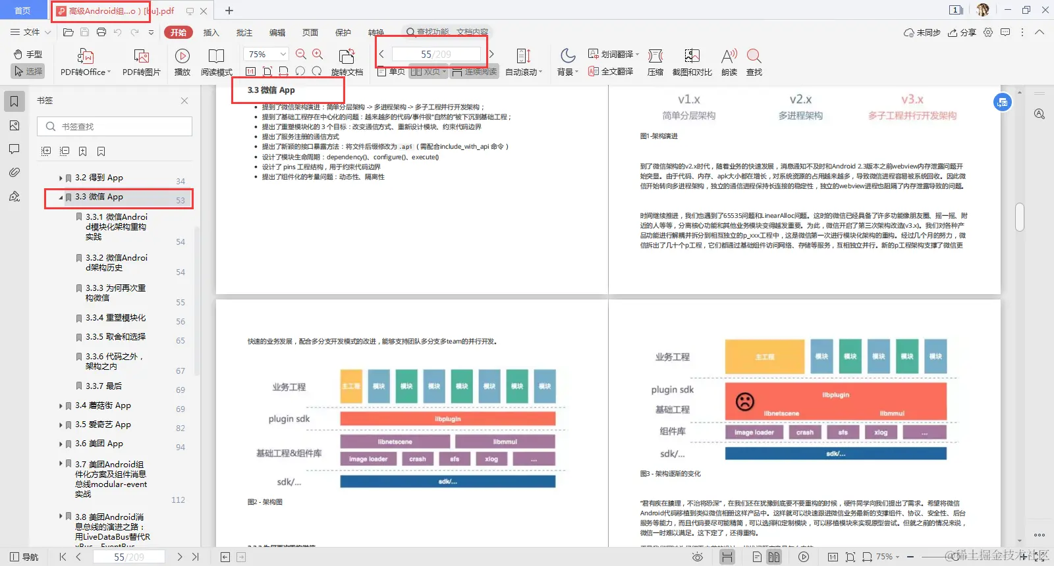Open 划词翻译 translation dropdown
This screenshot has height=566, width=1054.
coord(613,54)
